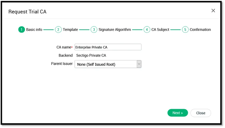
Task: Click the Close button at bottom
Action: click(x=201, y=113)
